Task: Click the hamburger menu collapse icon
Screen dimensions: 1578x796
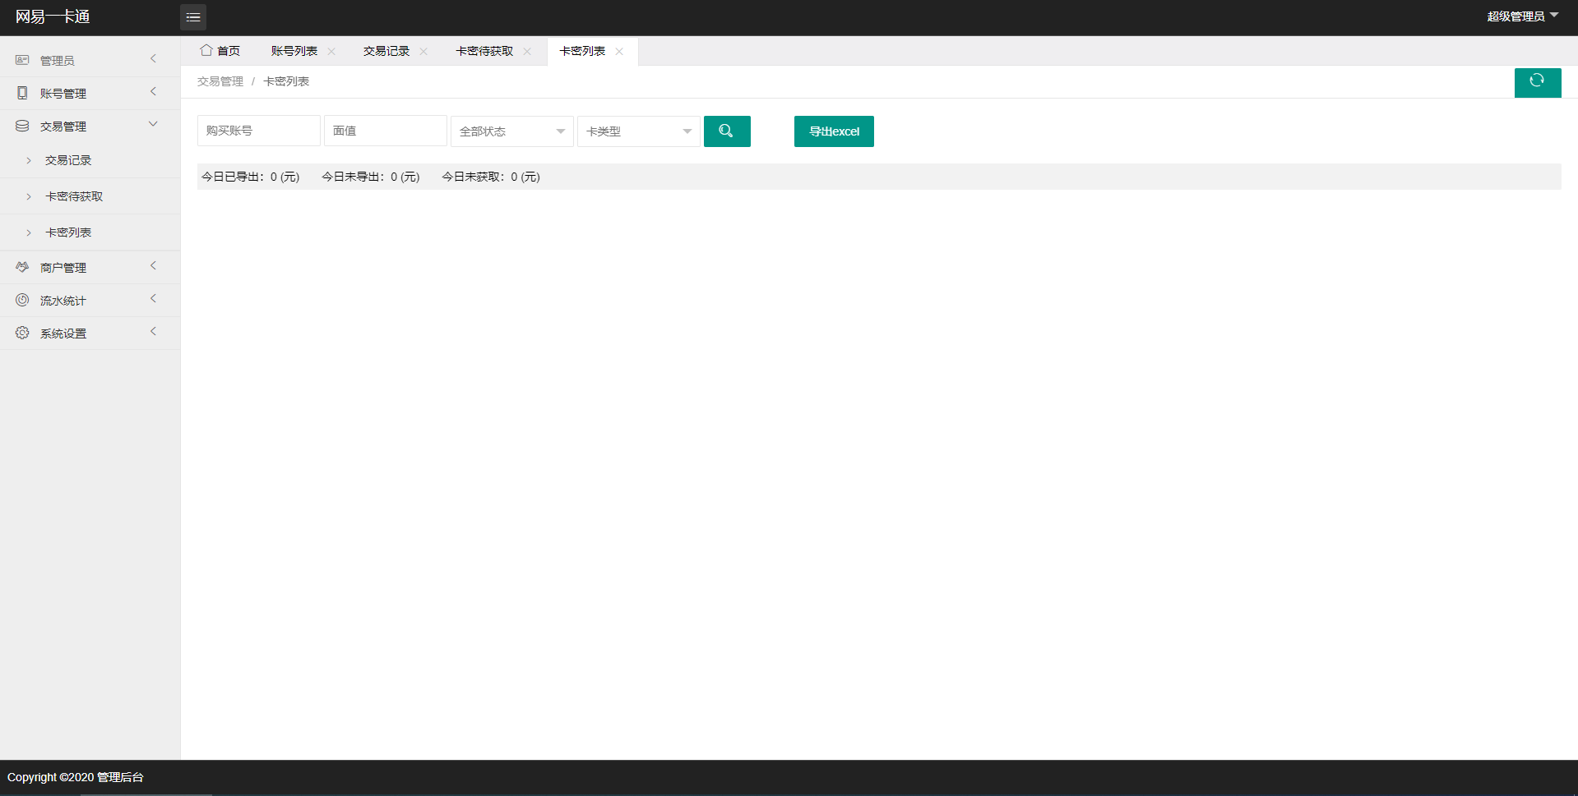Action: pyautogui.click(x=193, y=16)
